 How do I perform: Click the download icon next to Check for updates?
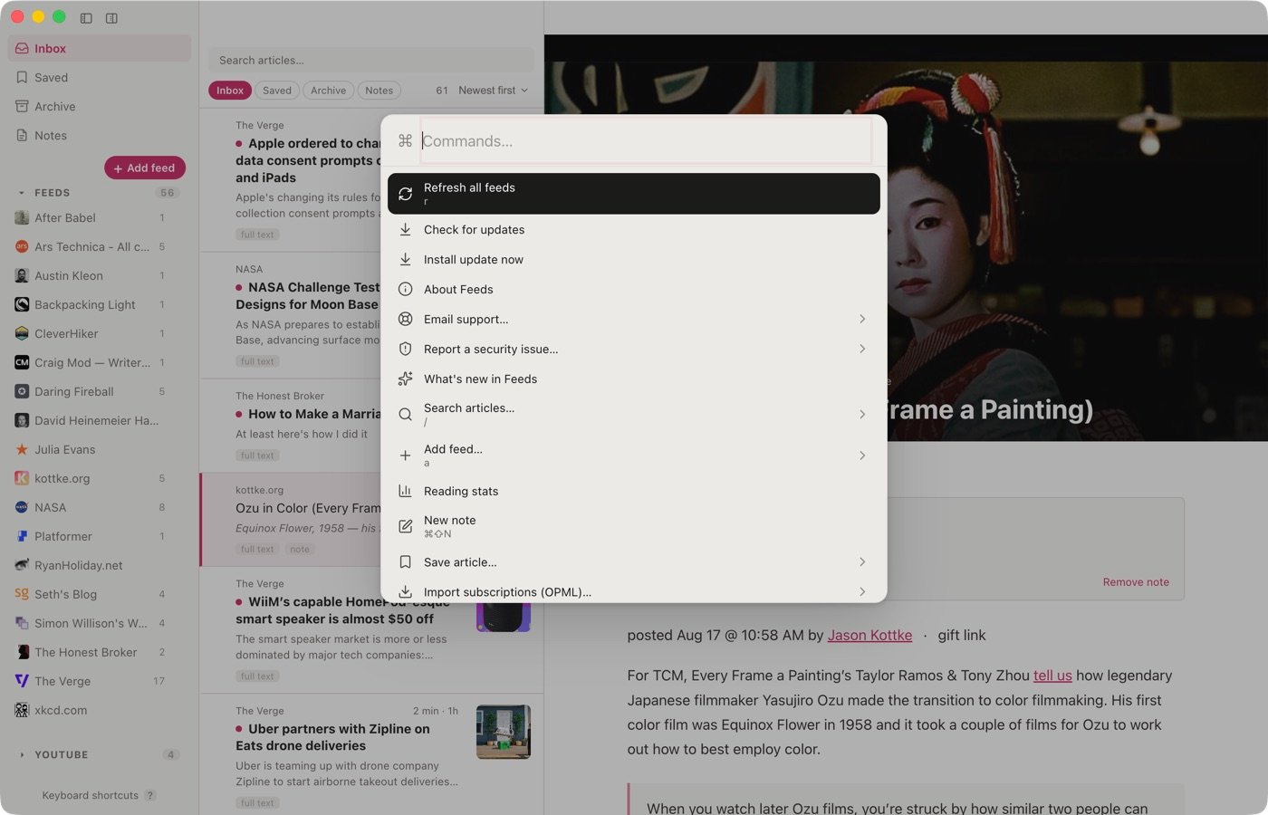(406, 230)
